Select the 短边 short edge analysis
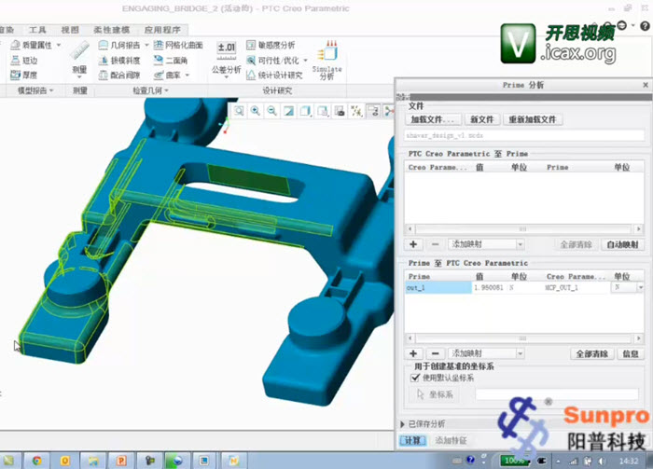Screen dimensions: 653x469 click(24, 61)
